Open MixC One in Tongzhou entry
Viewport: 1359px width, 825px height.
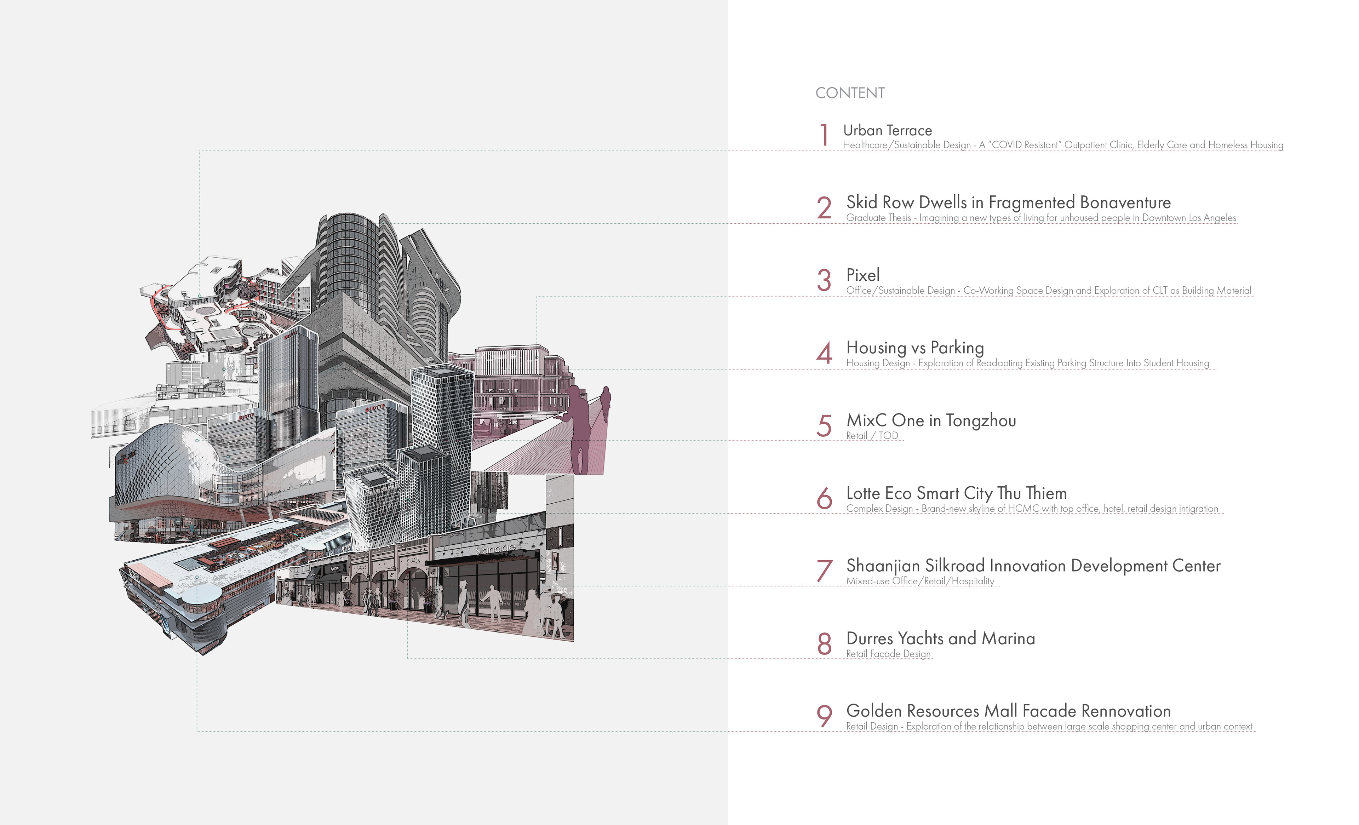click(931, 420)
